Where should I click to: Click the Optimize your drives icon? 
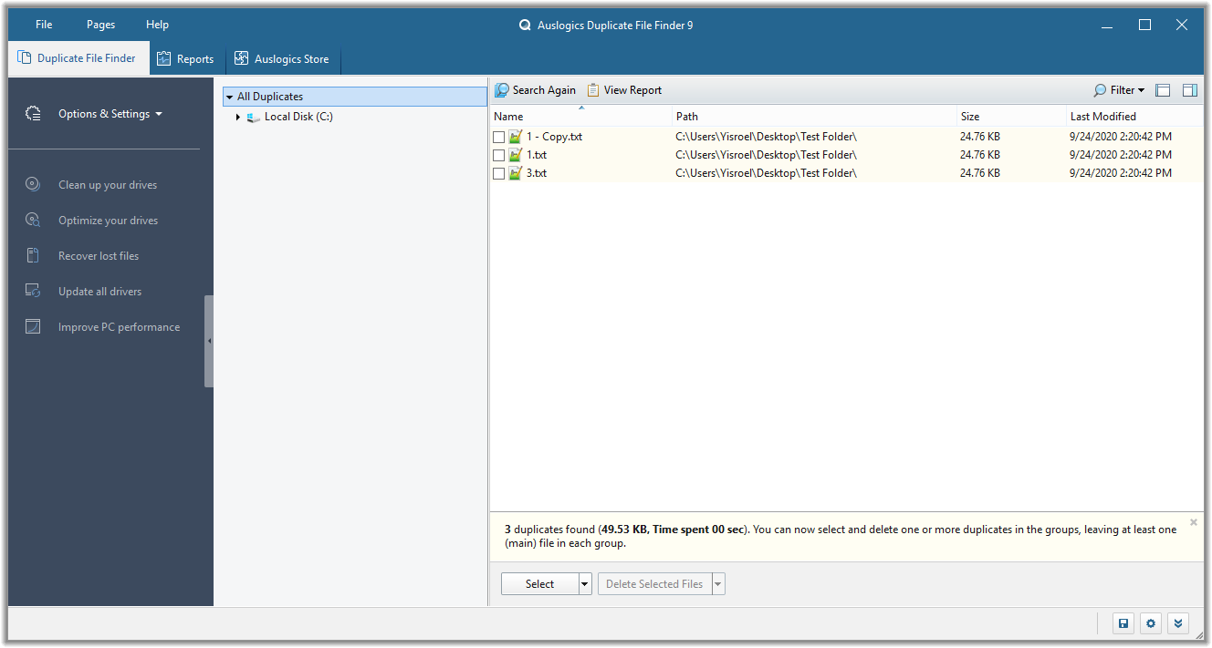[x=33, y=220]
